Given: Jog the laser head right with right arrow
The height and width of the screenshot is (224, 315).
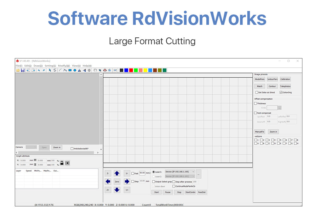Looking at the screenshot, I should pyautogui.click(x=127, y=182).
